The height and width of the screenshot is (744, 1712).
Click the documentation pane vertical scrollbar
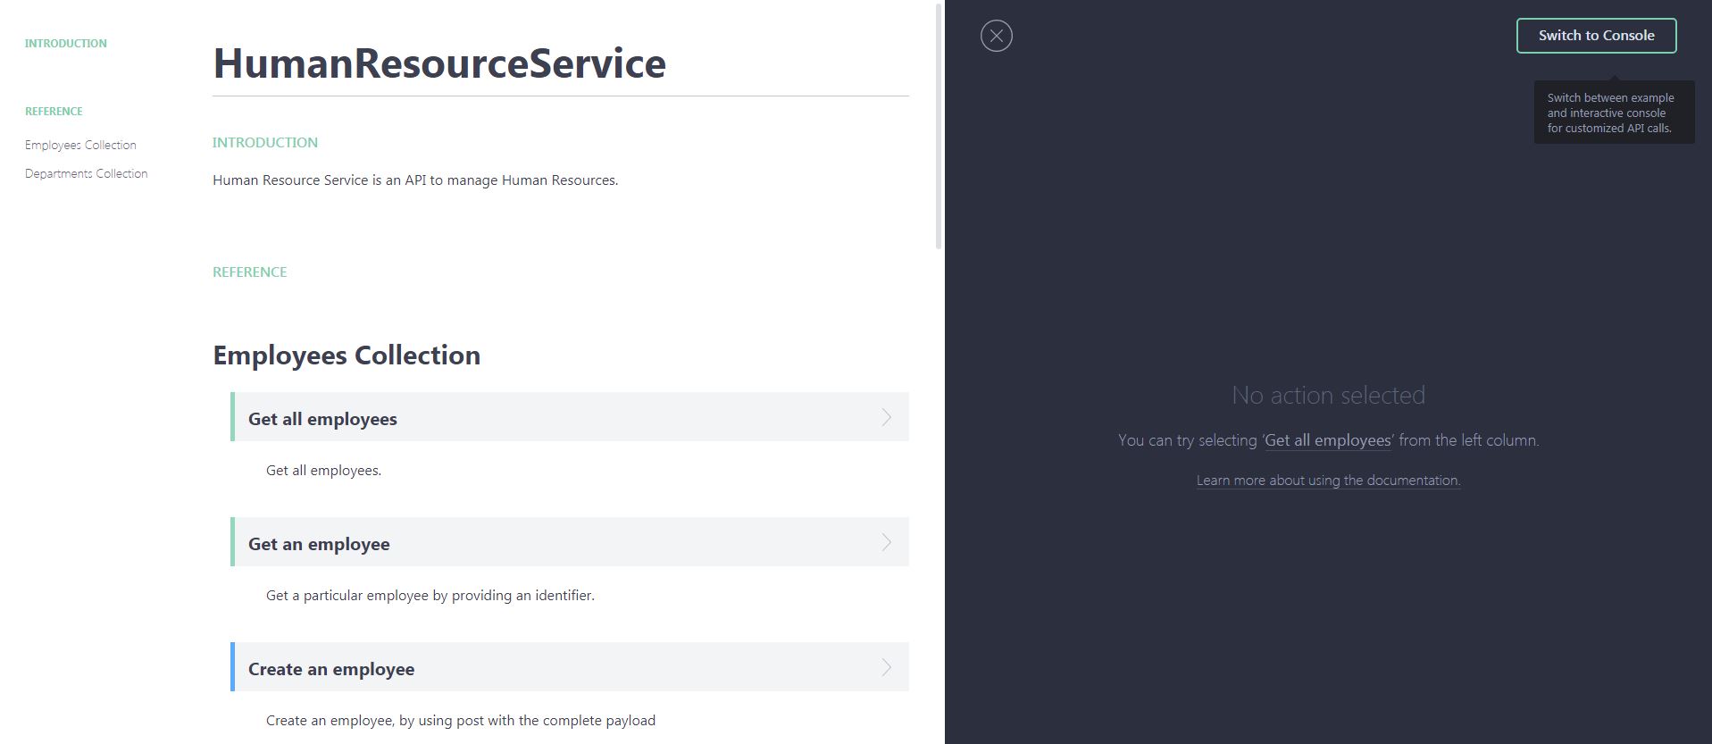click(x=938, y=125)
